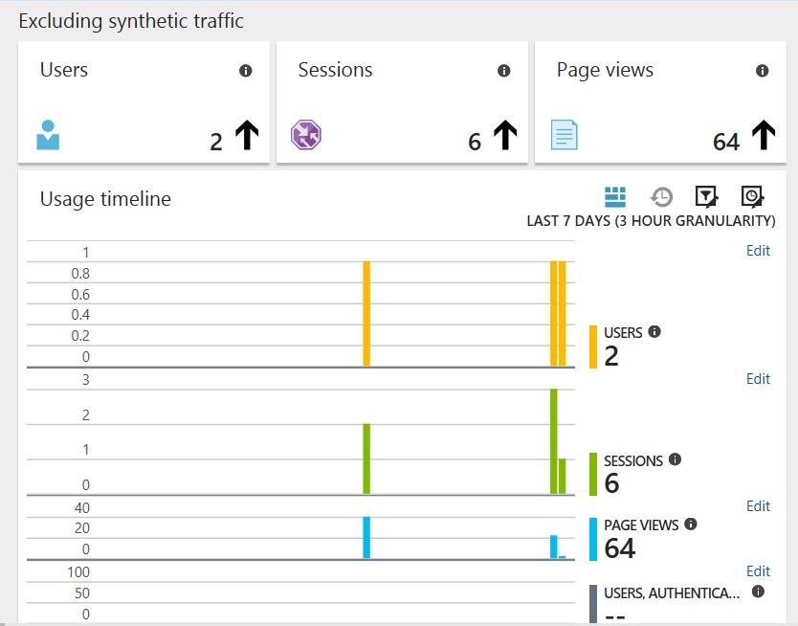
Task: Click Edit link for the Sessions chart
Action: (758, 379)
